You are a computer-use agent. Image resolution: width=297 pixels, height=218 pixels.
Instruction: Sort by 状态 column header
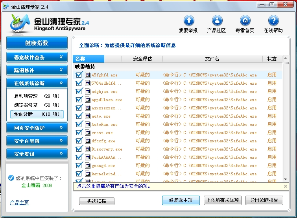tap(272, 59)
